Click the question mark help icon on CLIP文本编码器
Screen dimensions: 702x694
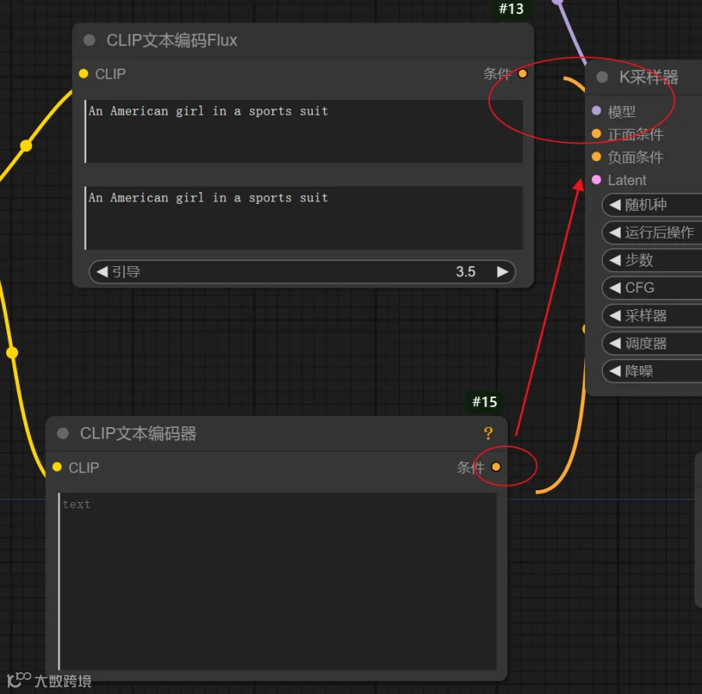point(488,433)
